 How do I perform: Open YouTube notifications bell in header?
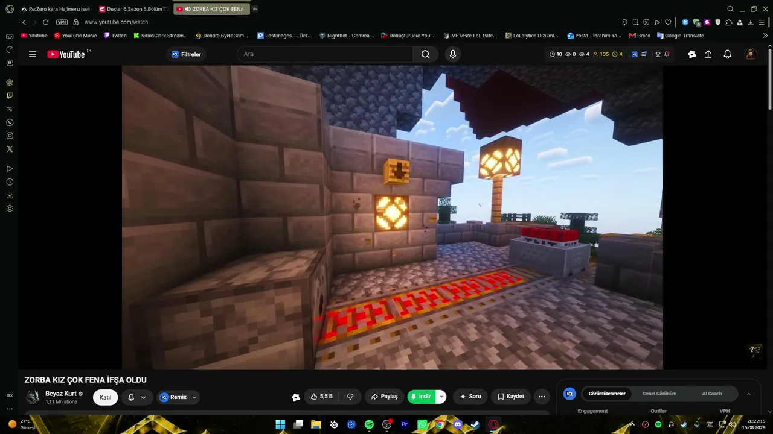[728, 54]
